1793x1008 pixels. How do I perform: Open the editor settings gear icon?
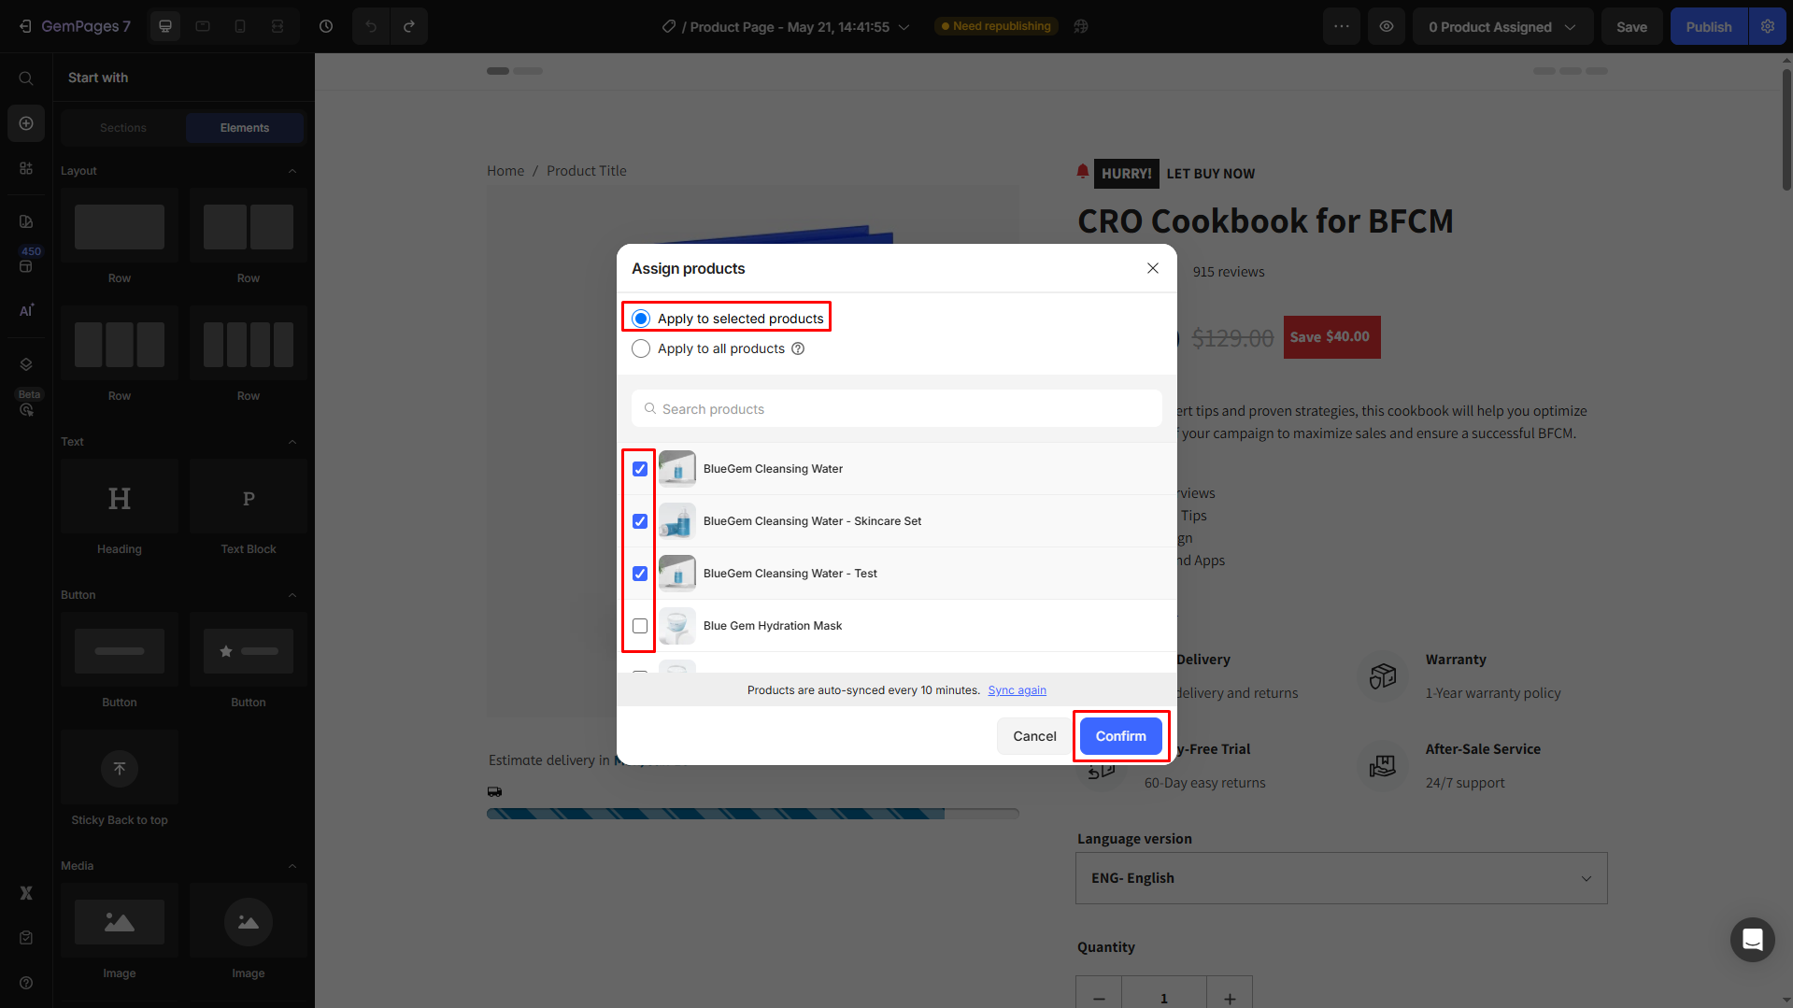1766,26
